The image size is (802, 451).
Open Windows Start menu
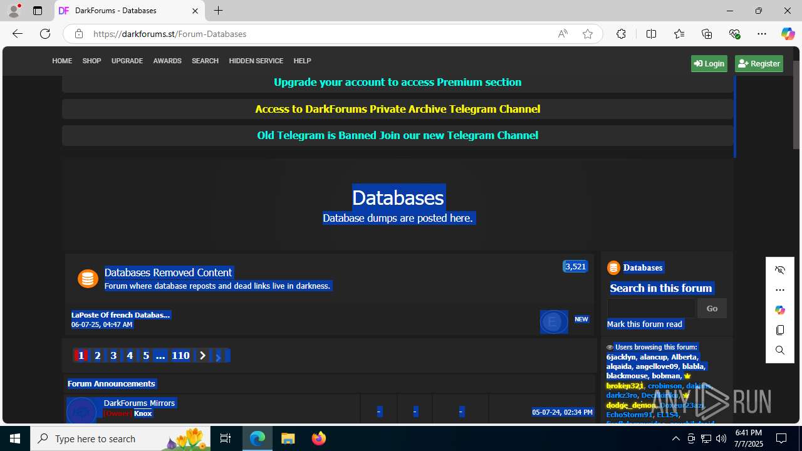click(15, 438)
